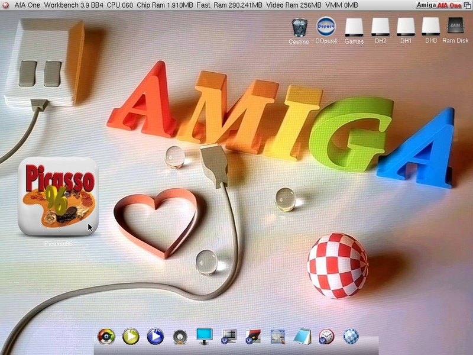Click the yellow play button in dock
The height and width of the screenshot is (355, 473).
pyautogui.click(x=131, y=337)
